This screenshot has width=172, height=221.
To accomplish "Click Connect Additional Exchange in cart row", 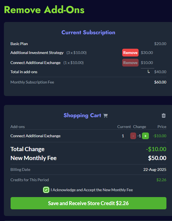I will pyautogui.click(x=35, y=136).
